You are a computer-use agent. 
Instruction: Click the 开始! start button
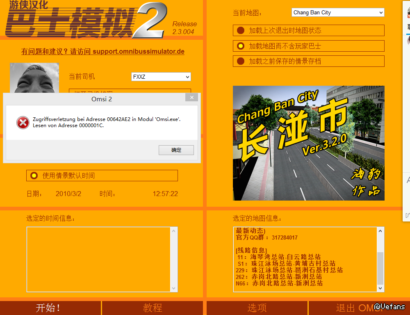(x=50, y=308)
